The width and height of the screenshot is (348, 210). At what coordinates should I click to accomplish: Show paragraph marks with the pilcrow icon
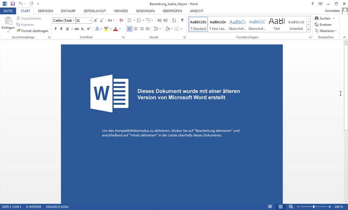point(182,20)
